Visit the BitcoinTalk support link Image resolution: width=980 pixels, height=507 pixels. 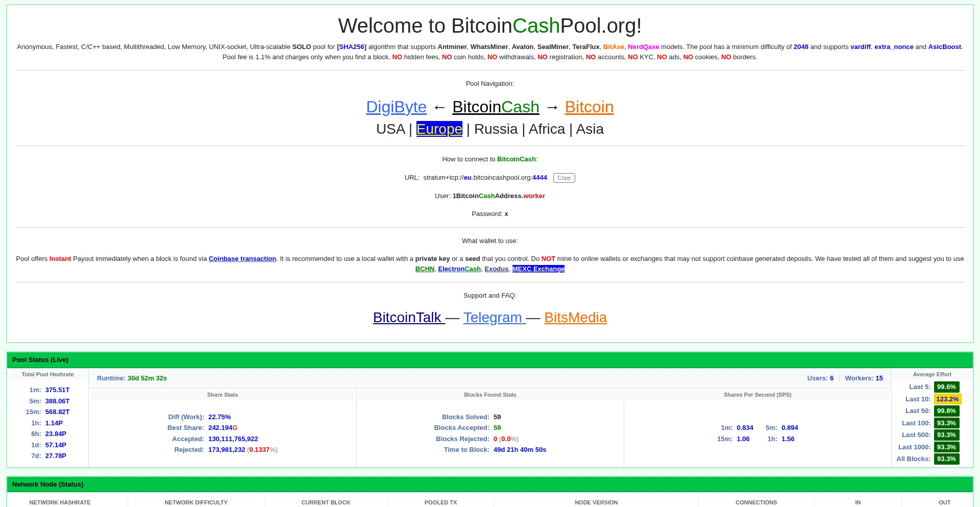point(409,318)
